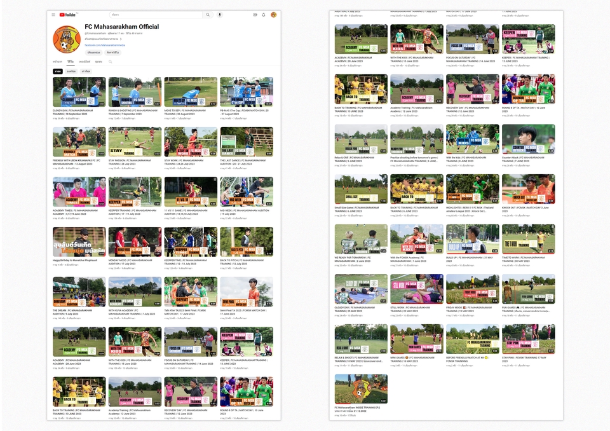Open RONDO & SHOOTING video thumbnail
This screenshot has height=431, width=610.
135,92
